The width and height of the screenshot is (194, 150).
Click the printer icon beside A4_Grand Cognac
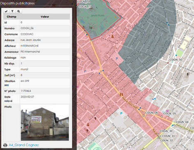(5, 145)
